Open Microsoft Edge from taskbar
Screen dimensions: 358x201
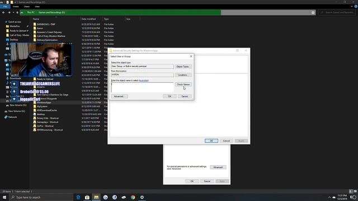pyautogui.click(x=78, y=197)
